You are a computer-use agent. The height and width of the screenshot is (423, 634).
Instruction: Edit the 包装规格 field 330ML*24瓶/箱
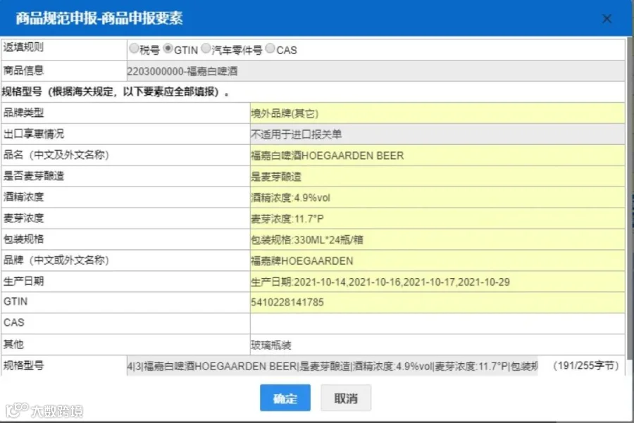[x=437, y=239]
